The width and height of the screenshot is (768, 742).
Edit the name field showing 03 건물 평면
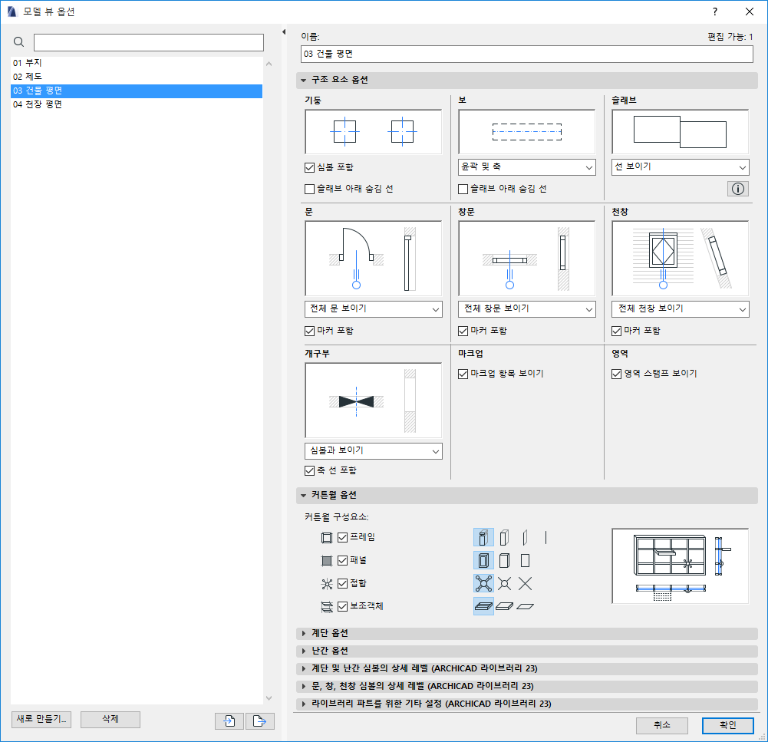pos(526,54)
